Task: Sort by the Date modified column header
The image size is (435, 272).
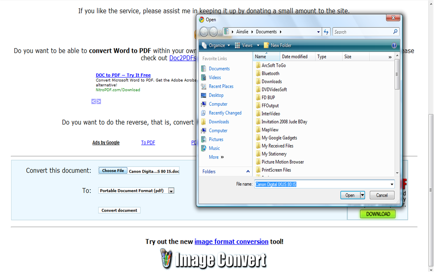Action: 297,57
